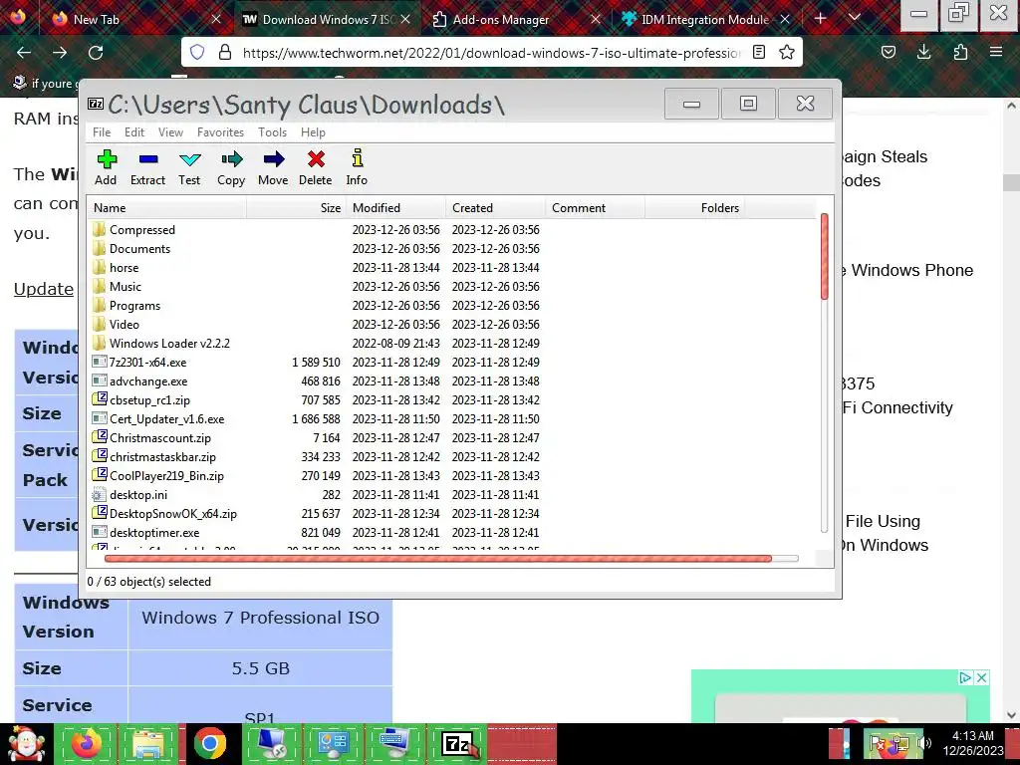The height and width of the screenshot is (765, 1020).
Task: Click the Comment column header
Action: point(596,208)
